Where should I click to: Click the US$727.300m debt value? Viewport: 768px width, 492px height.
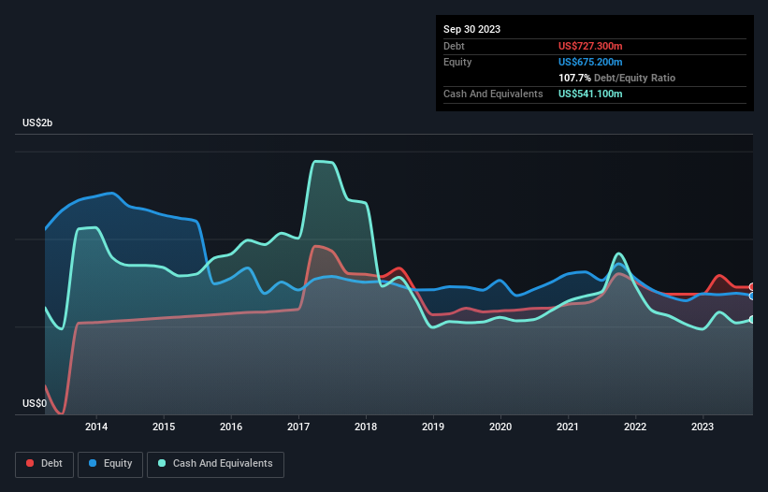click(x=590, y=46)
